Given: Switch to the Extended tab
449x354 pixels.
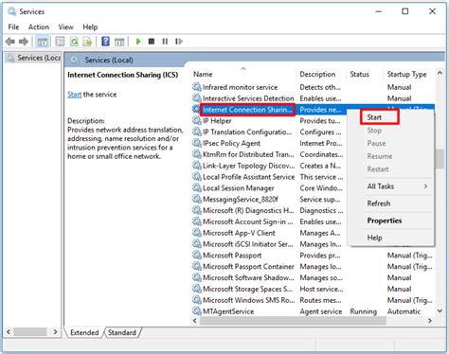Looking at the screenshot, I should pos(84,332).
